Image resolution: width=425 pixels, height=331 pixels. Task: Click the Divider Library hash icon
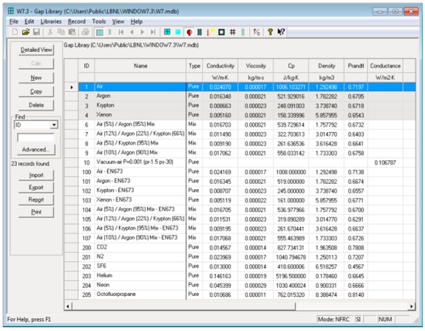coord(232,31)
